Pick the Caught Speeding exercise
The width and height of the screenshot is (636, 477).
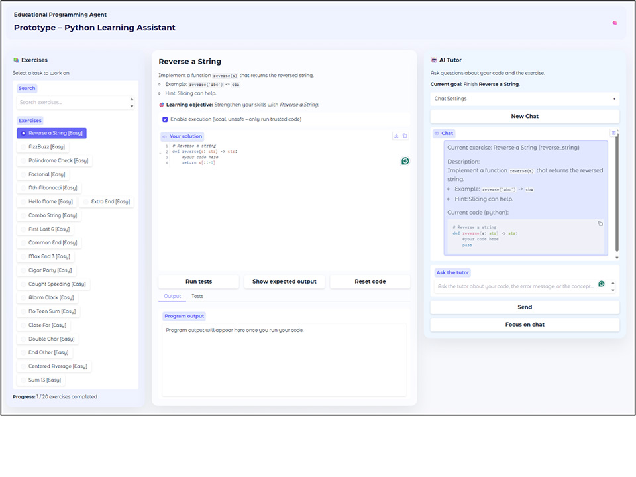pos(53,284)
